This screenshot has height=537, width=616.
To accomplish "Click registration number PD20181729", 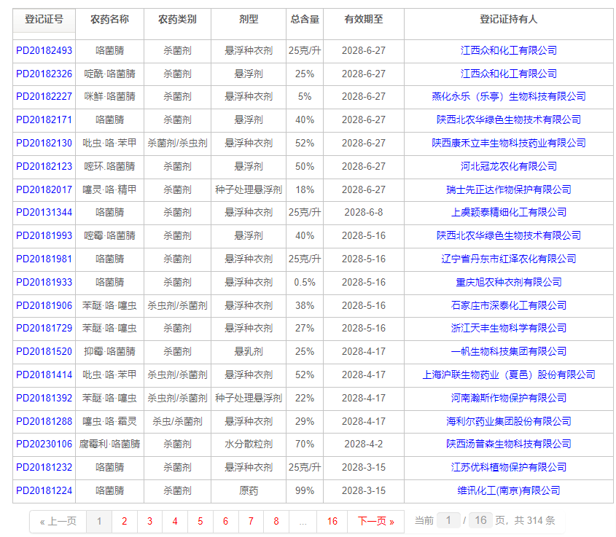I will click(44, 328).
